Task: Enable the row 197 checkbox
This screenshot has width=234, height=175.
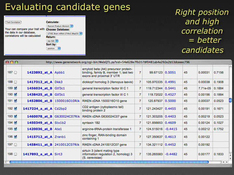Action: click(15, 144)
